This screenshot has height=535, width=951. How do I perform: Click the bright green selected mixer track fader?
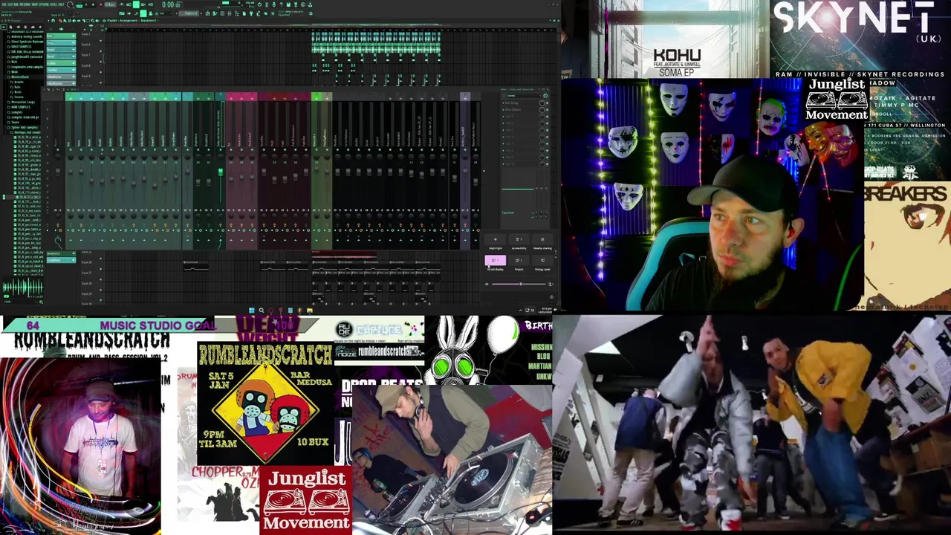pos(221,172)
